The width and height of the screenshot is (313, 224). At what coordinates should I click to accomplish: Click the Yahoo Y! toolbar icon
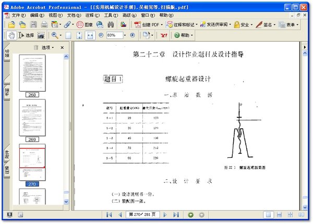164,35
